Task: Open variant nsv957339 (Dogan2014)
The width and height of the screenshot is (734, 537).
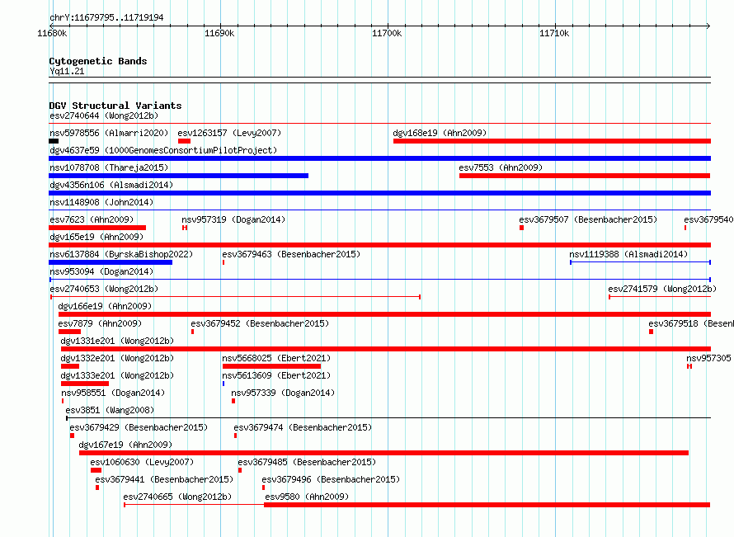Action: (x=283, y=393)
